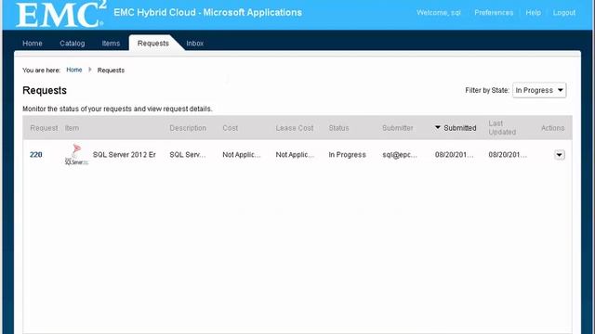Sort by the Description column header

click(188, 128)
